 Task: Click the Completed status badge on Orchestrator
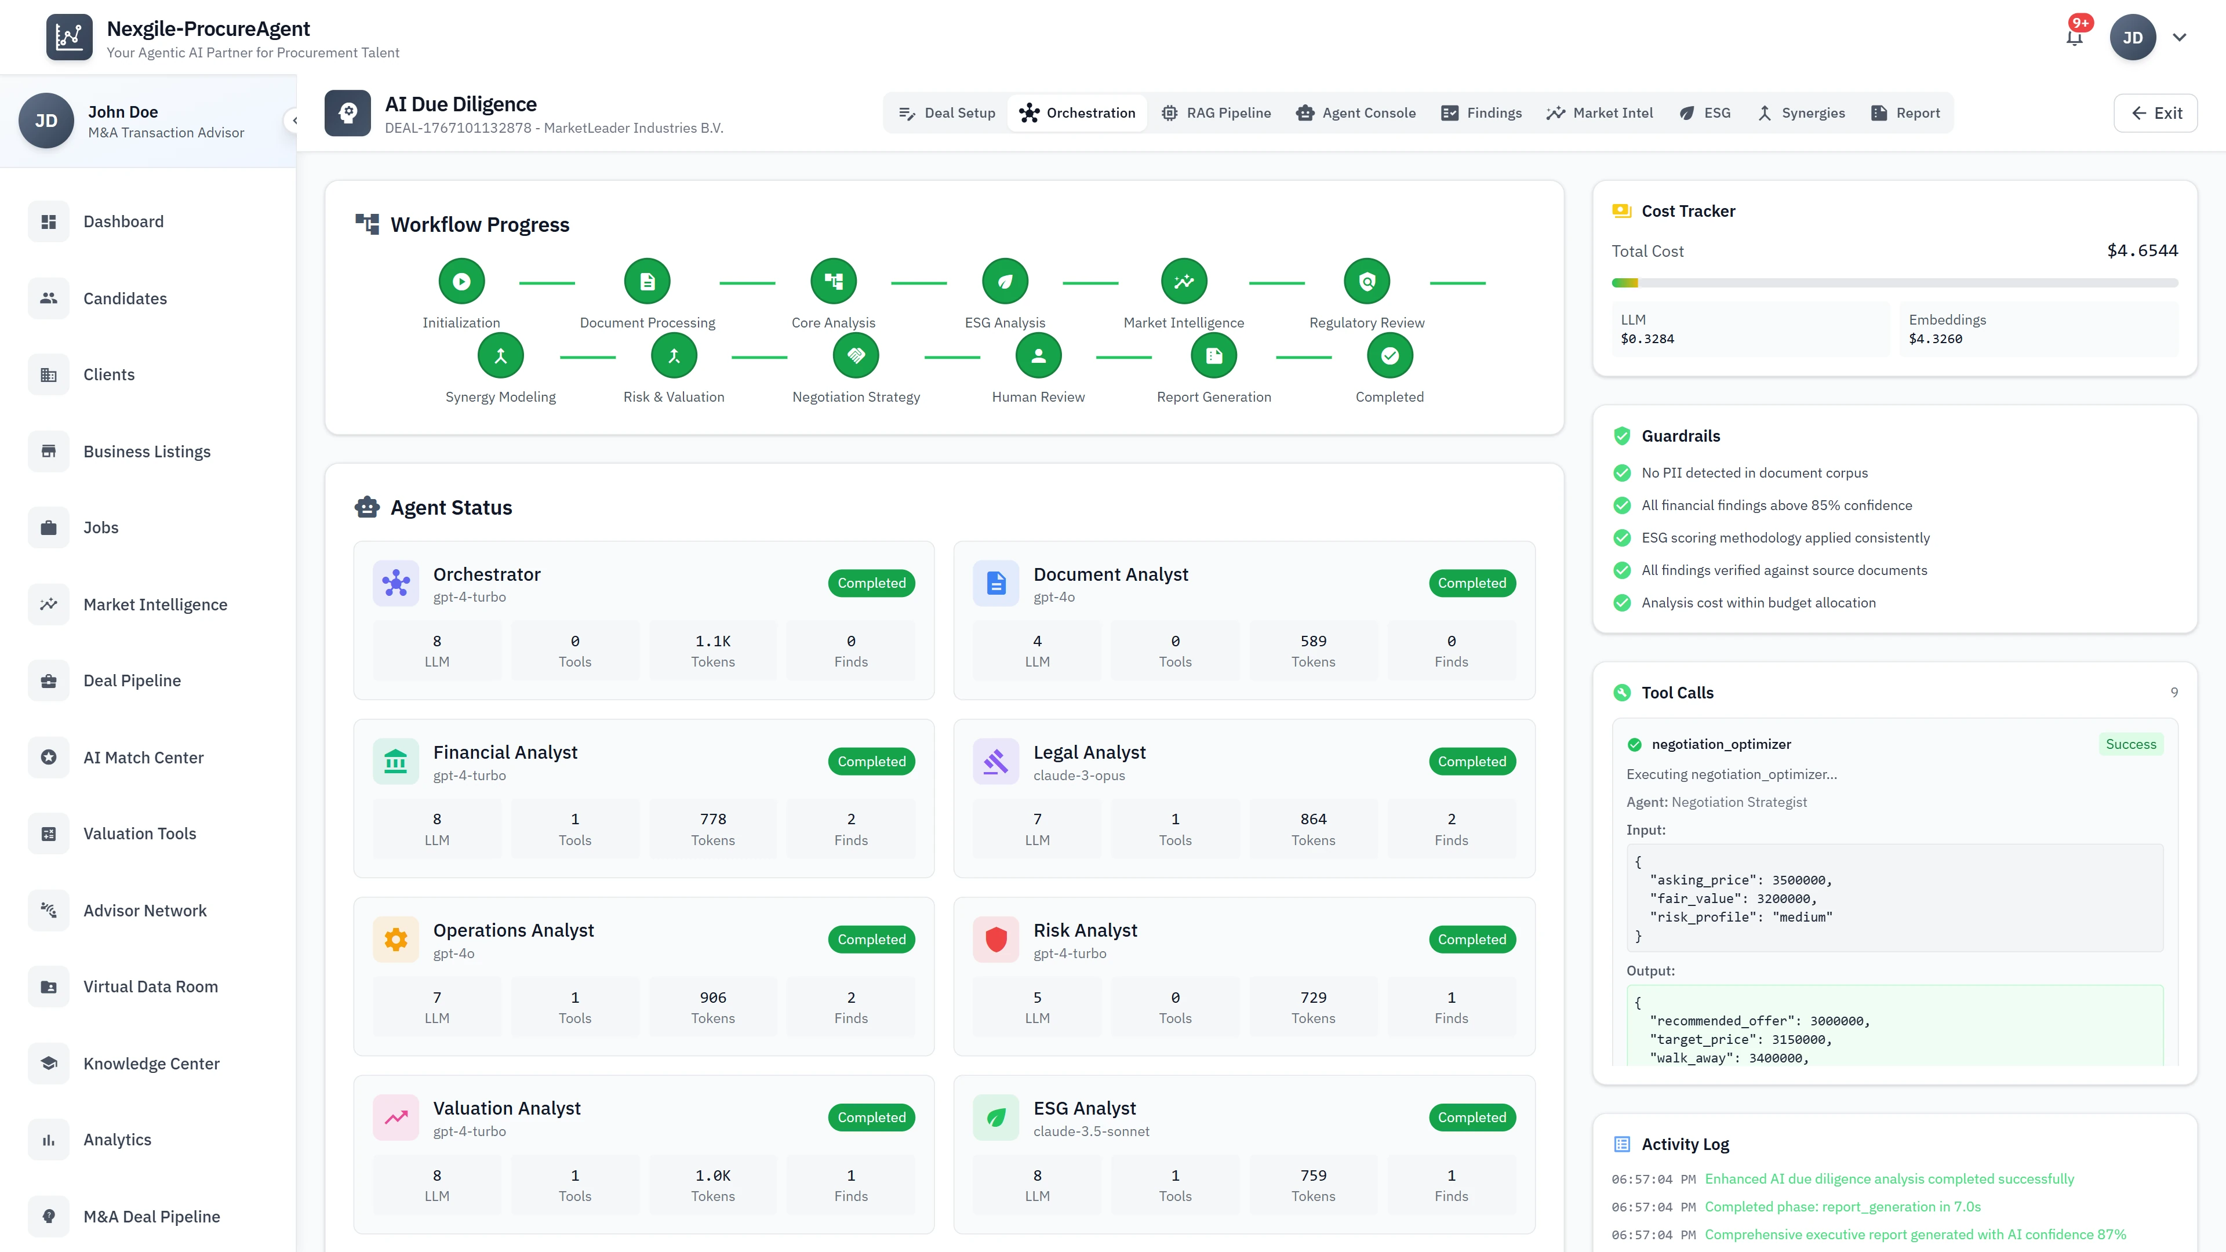point(871,583)
